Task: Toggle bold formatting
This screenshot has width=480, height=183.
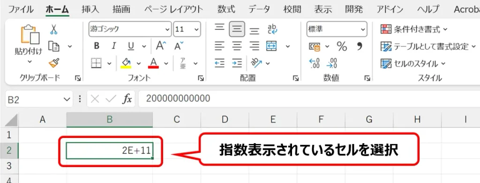Action: (97, 46)
